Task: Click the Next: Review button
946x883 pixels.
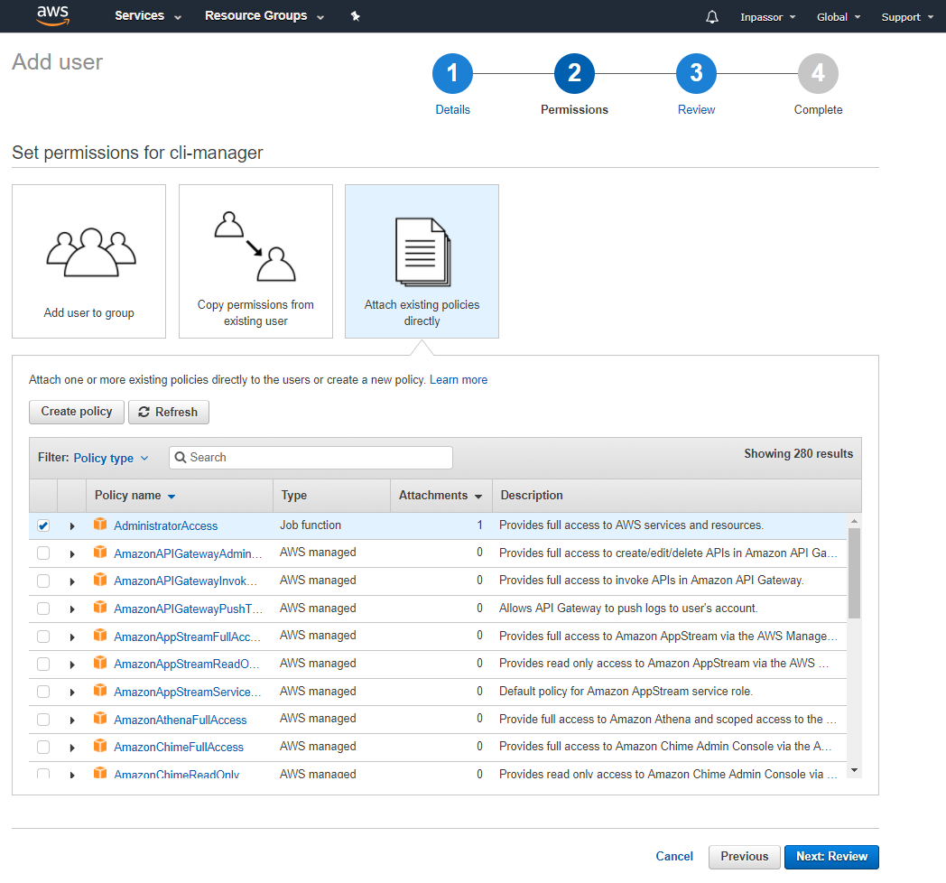Action: (831, 857)
